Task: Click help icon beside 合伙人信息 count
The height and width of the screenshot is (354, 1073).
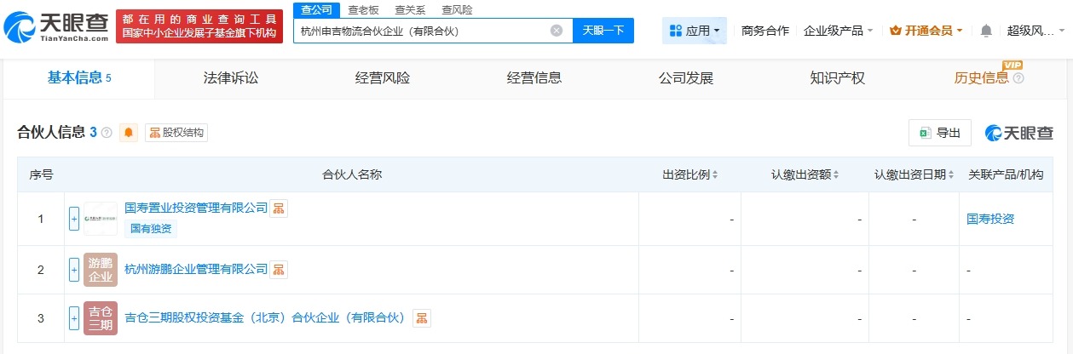Action: (x=107, y=133)
